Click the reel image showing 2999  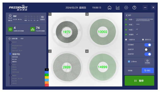click(67, 67)
